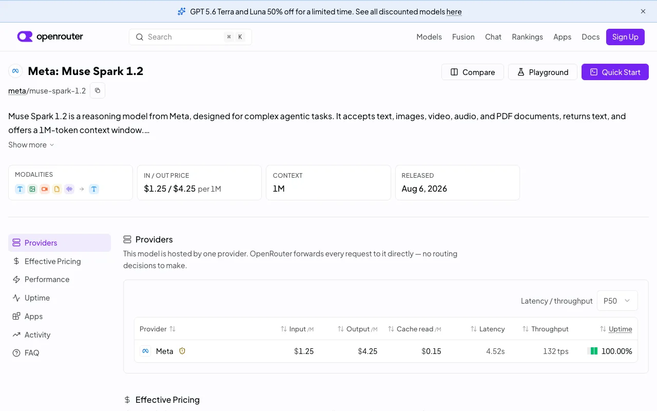
Task: Click the image modality icon
Action: 32,189
